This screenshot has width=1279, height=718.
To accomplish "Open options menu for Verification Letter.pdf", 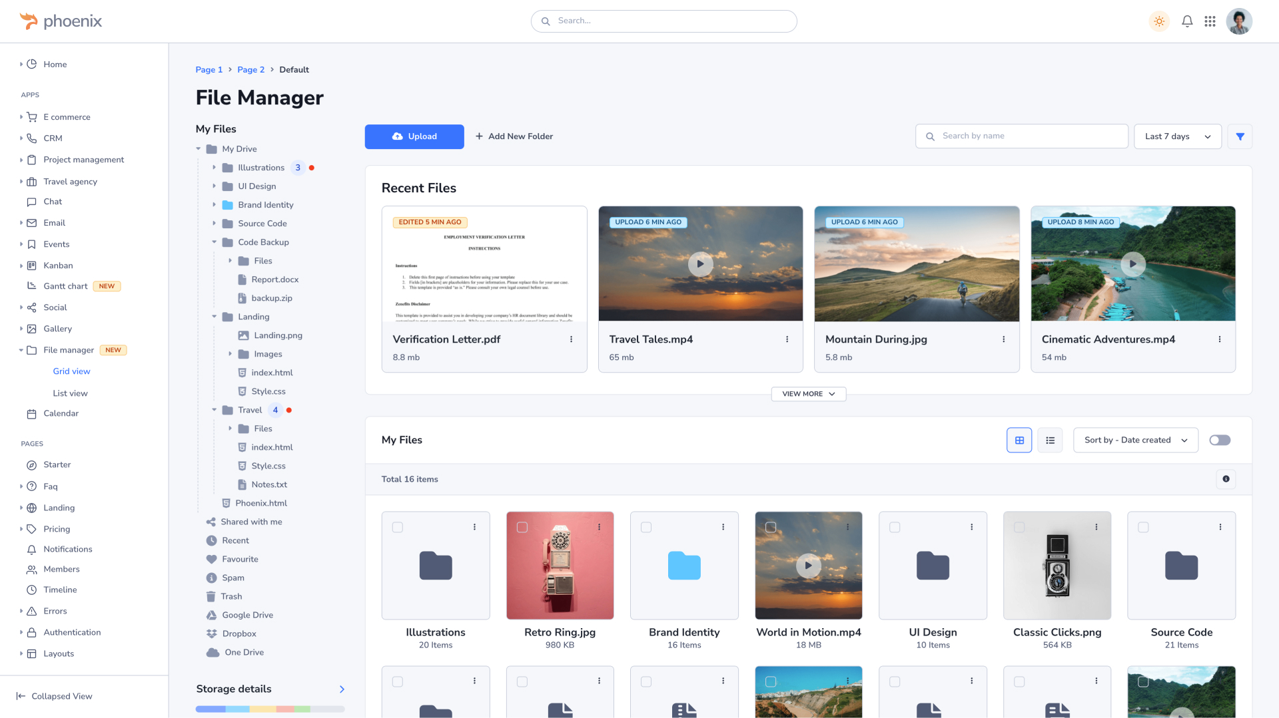I will 571,339.
